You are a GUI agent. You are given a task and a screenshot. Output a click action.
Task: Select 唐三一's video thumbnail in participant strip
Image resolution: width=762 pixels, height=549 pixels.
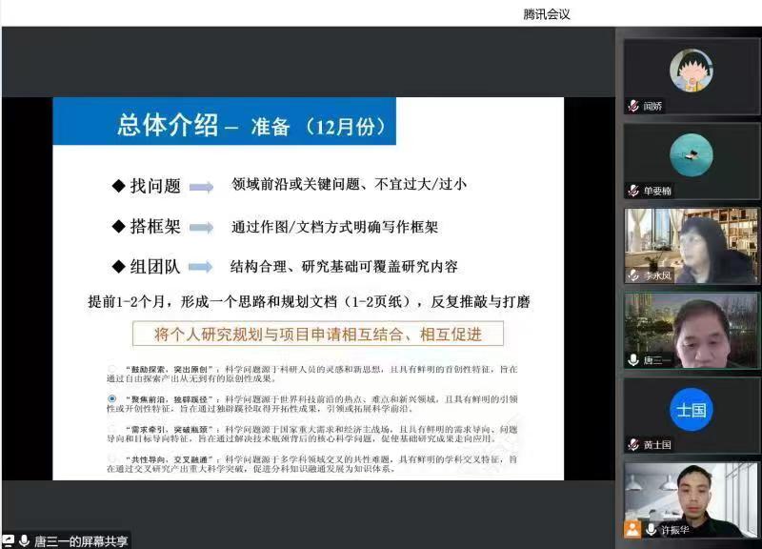point(692,327)
